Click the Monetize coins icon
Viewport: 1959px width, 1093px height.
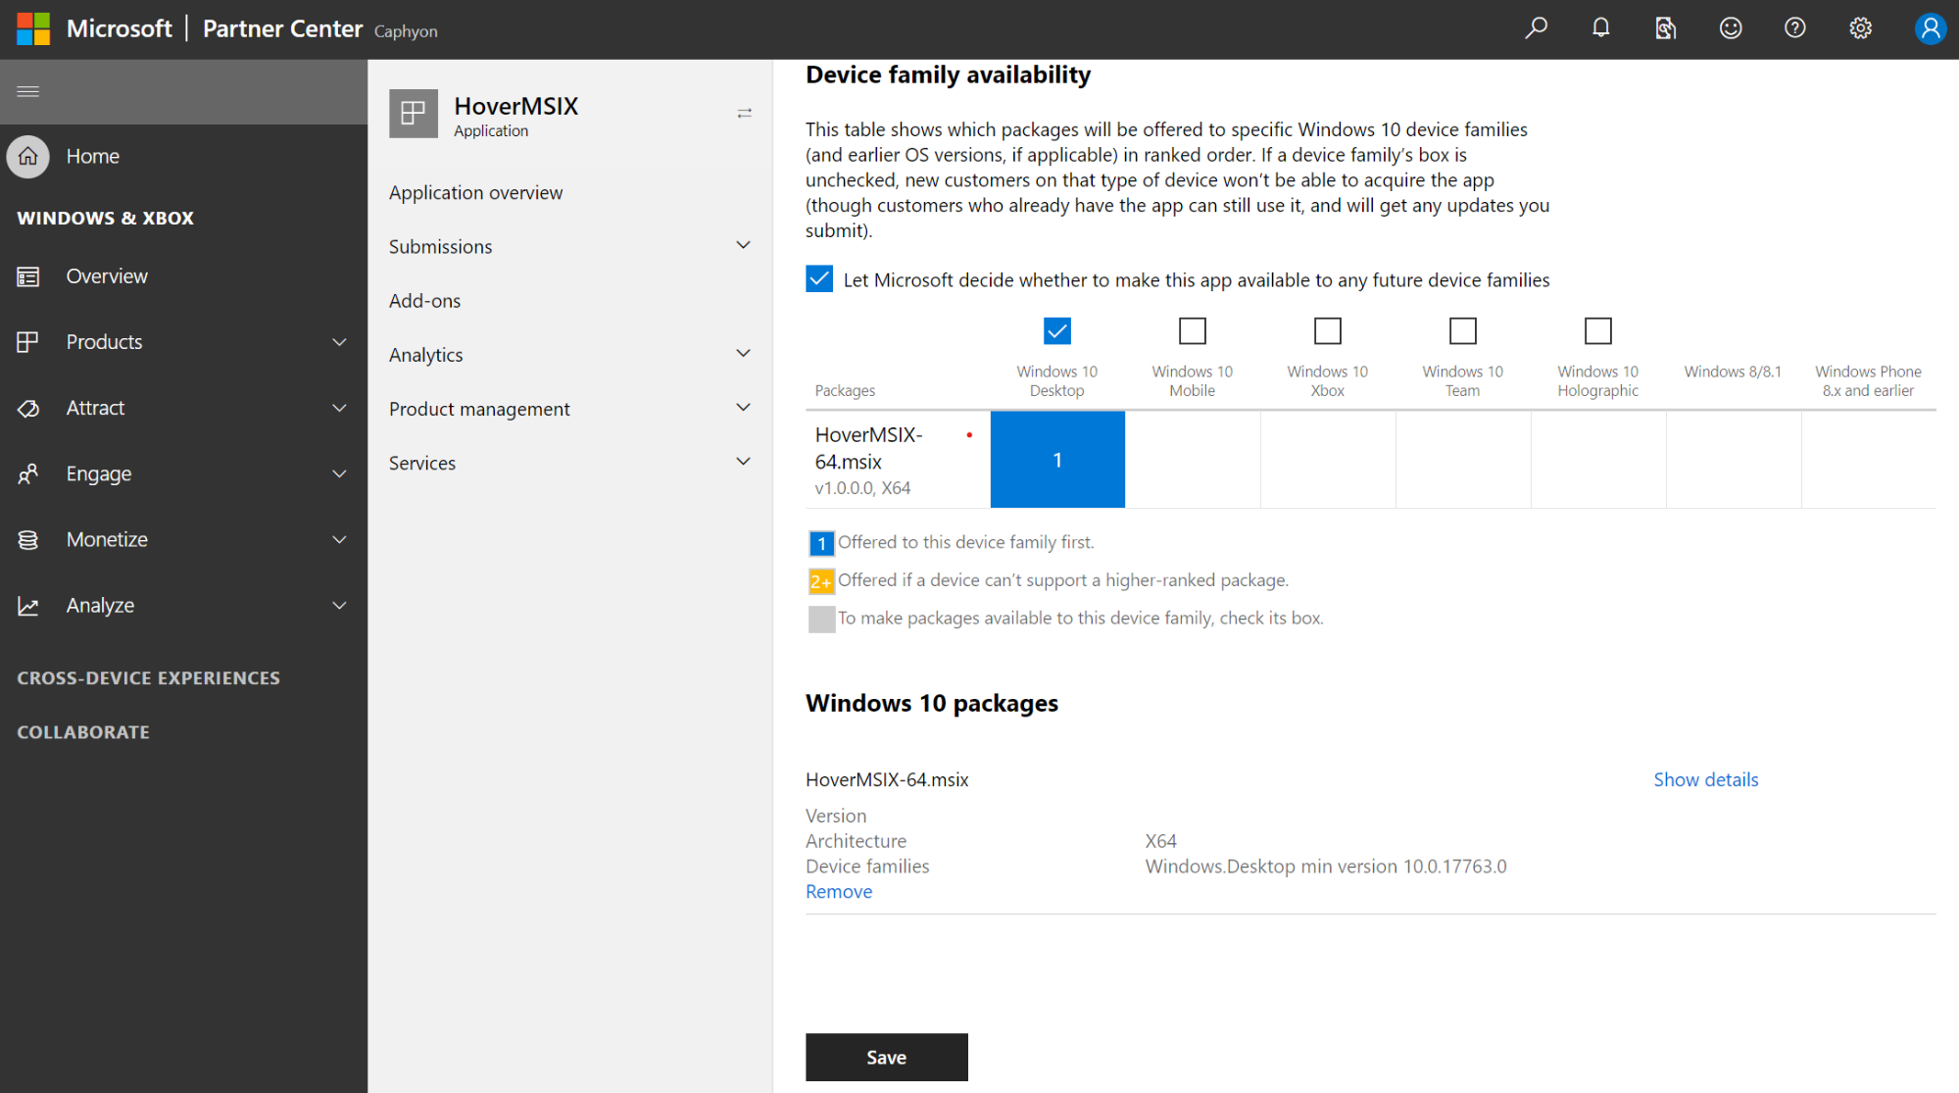tap(28, 539)
